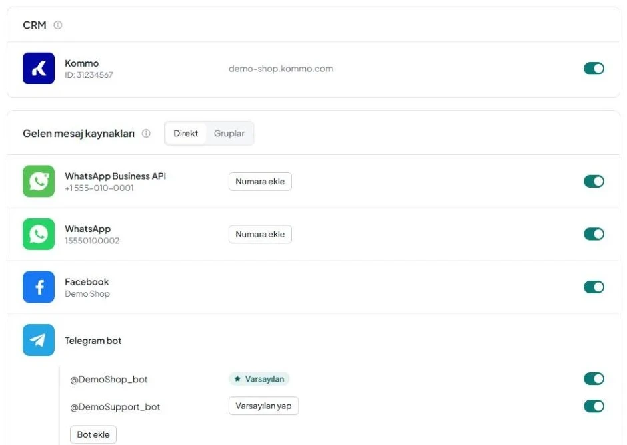
Task: Click the ID: 31234567 text
Action: pyautogui.click(x=89, y=74)
